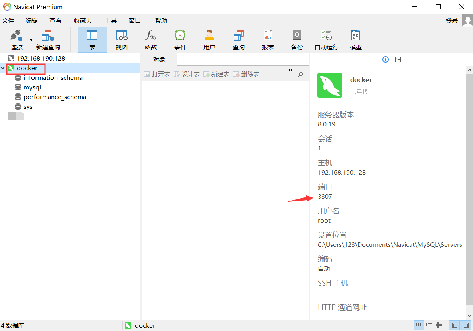Click the server version 8.0.19

click(x=327, y=124)
